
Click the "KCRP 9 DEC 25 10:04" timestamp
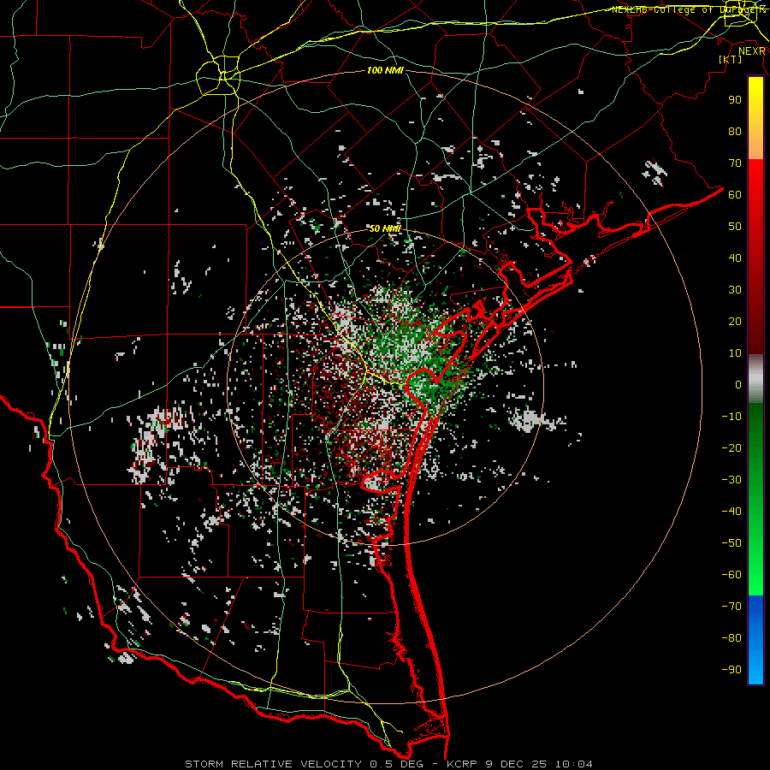(519, 764)
